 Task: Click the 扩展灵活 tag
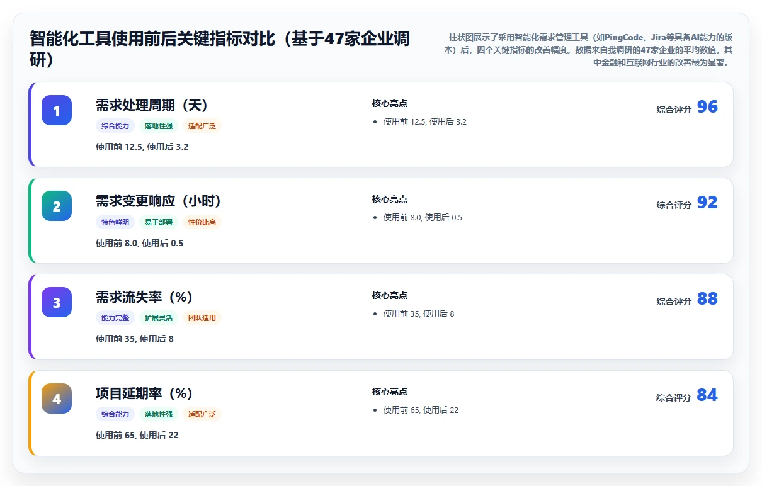159,318
